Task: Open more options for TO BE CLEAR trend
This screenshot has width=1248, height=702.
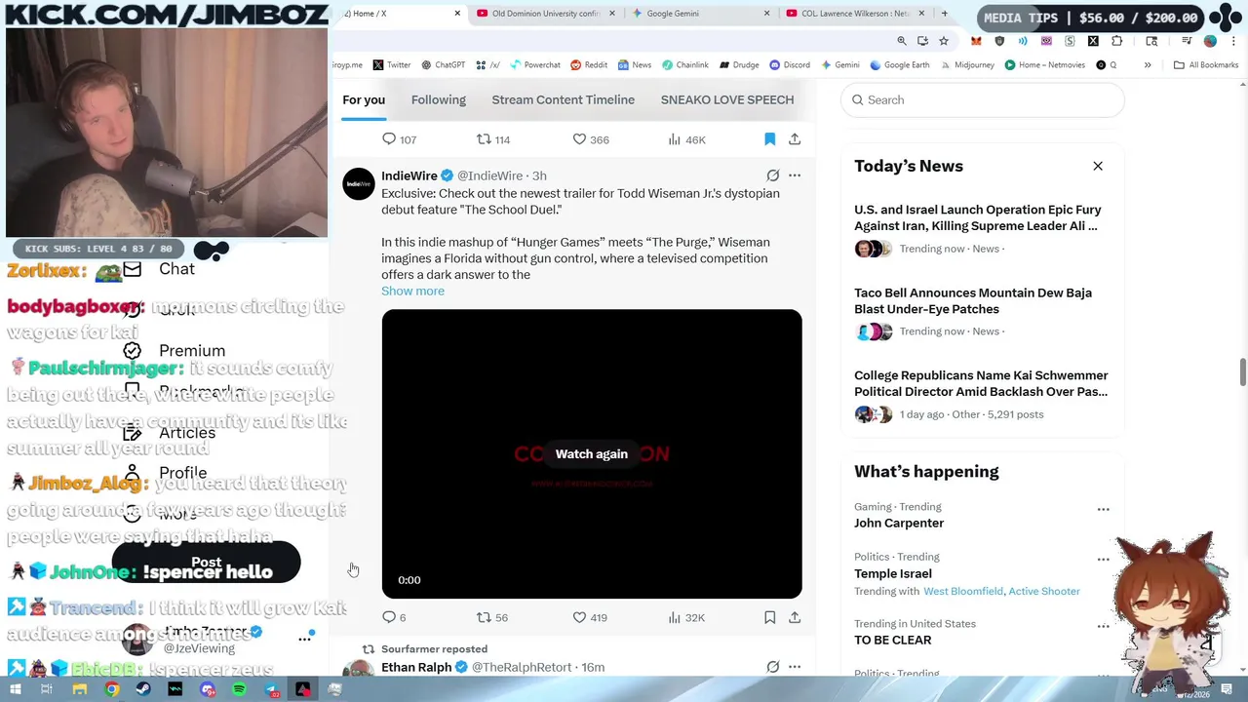Action: [x=1103, y=626]
